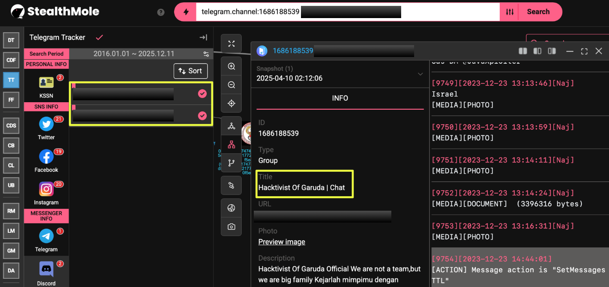Uncheck the first result's pink checkmark
Image resolution: width=609 pixels, height=287 pixels.
pyautogui.click(x=202, y=94)
